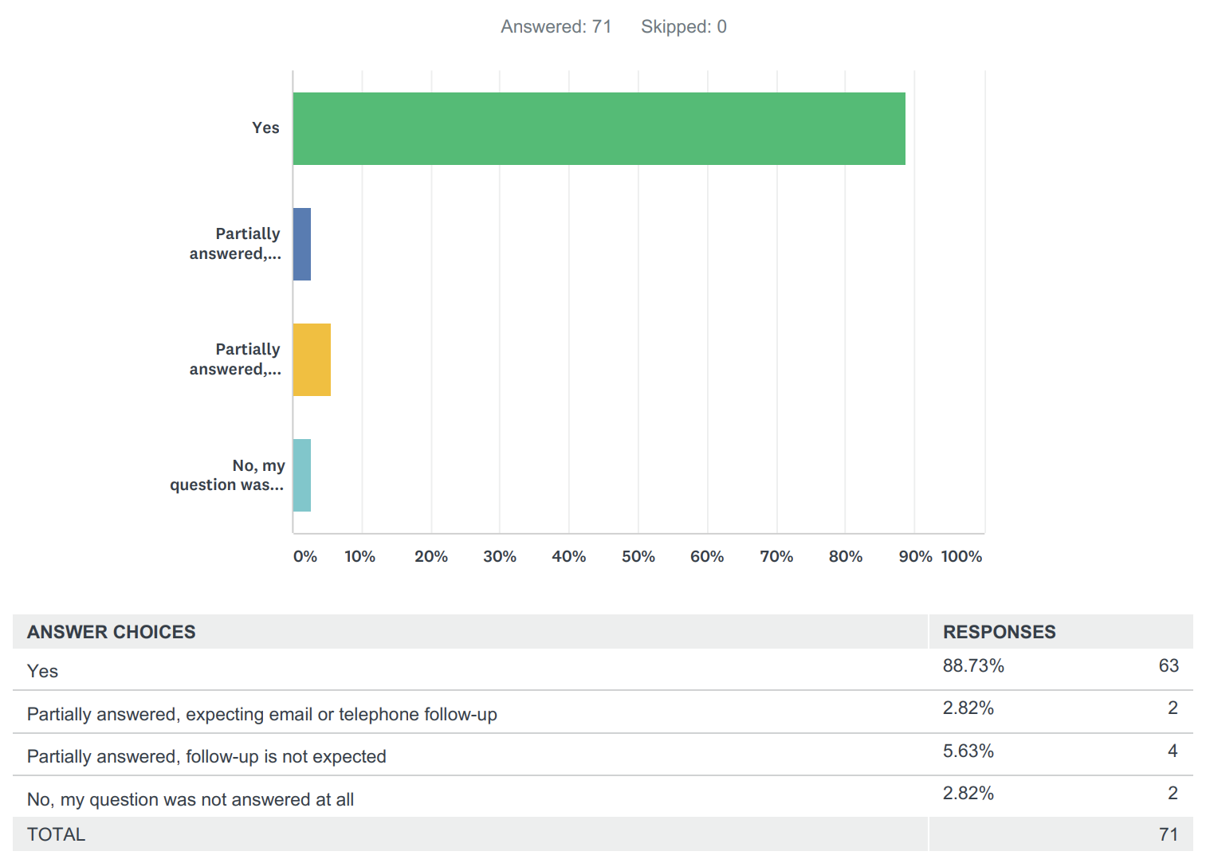Click the ANSWER CHOICES column header
The width and height of the screenshot is (1206, 863).
pyautogui.click(x=112, y=632)
